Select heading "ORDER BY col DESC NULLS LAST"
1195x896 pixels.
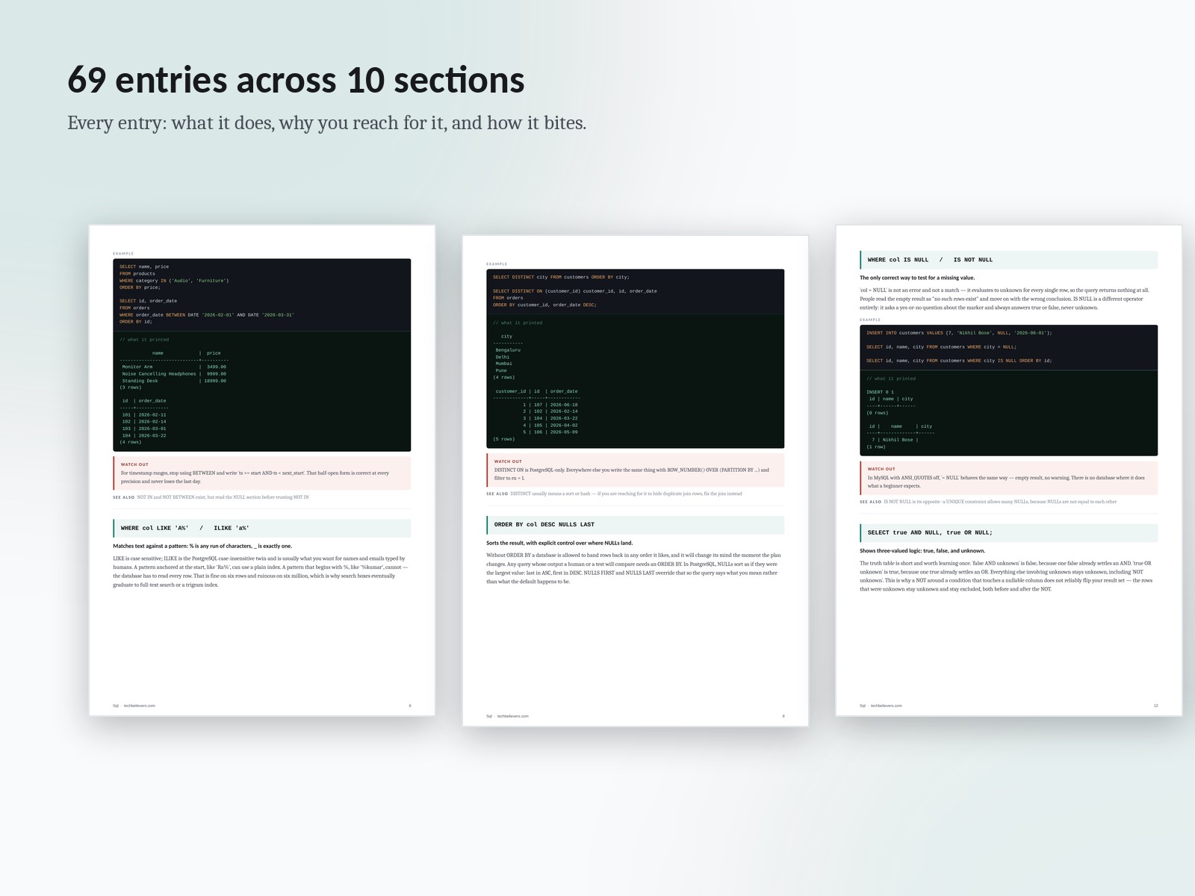pyautogui.click(x=636, y=524)
